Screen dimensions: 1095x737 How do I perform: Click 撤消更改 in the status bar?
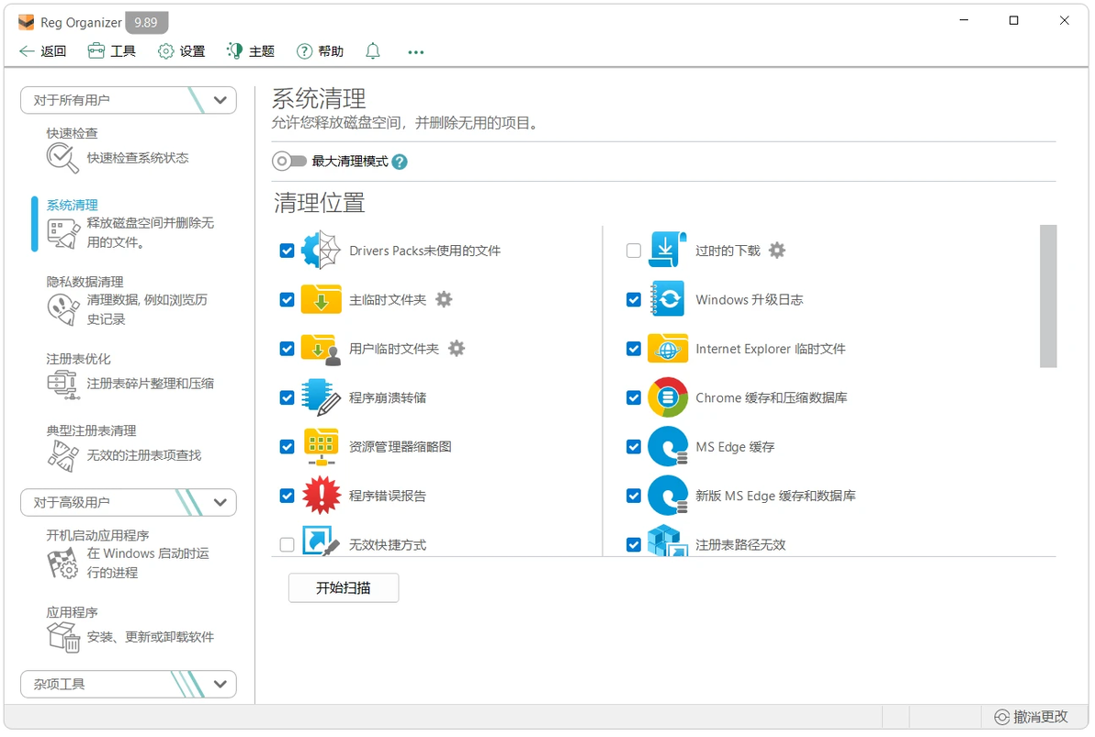1032,717
